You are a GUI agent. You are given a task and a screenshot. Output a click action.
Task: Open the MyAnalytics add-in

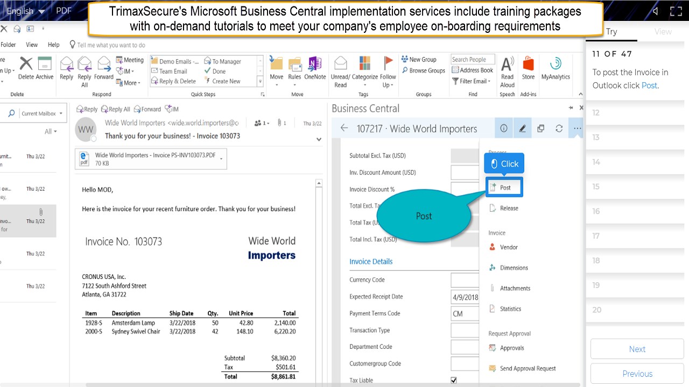(x=556, y=68)
